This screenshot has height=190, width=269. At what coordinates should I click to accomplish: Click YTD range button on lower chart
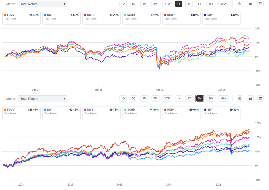point(167,99)
